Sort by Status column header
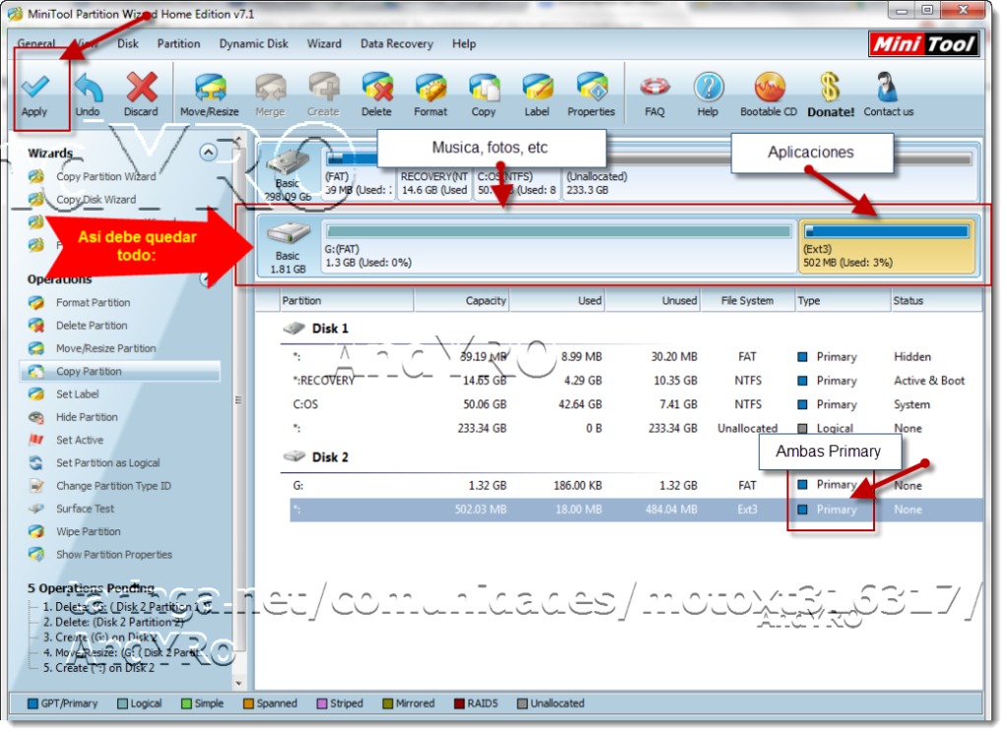Viewport: 1007px width, 735px height. (x=936, y=300)
